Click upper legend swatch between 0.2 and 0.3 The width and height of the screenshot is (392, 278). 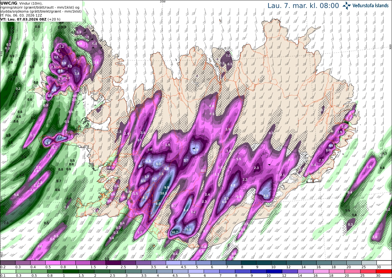8,263
